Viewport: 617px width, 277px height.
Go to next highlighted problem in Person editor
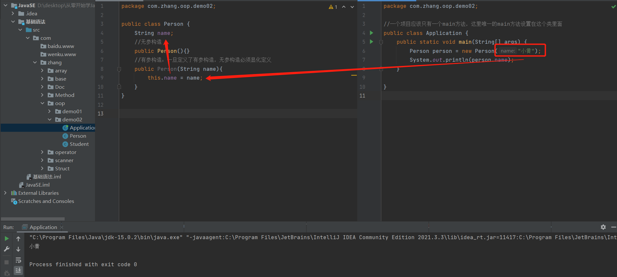coord(352,7)
